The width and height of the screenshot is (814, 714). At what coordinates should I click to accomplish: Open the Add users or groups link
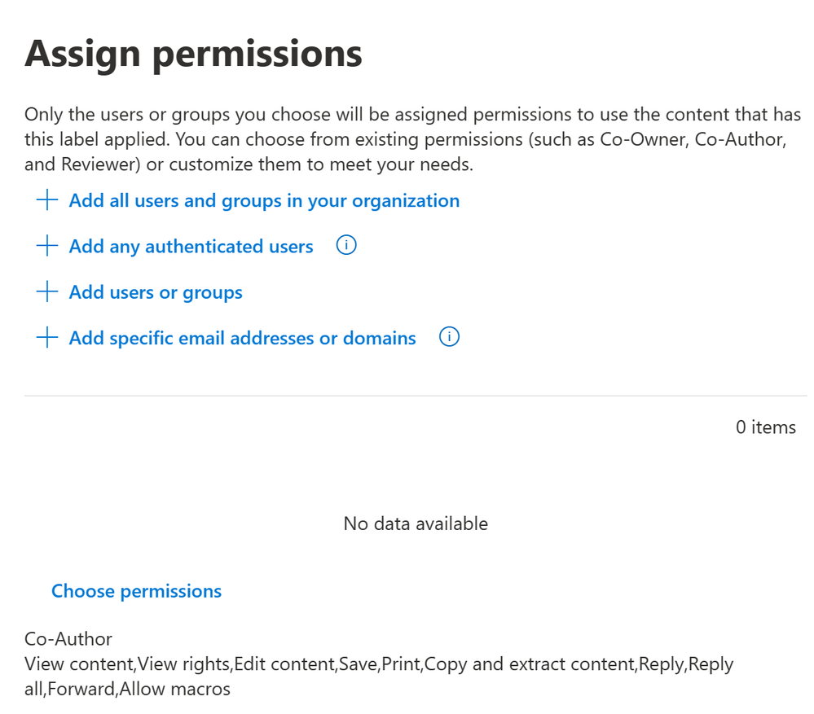pos(156,292)
